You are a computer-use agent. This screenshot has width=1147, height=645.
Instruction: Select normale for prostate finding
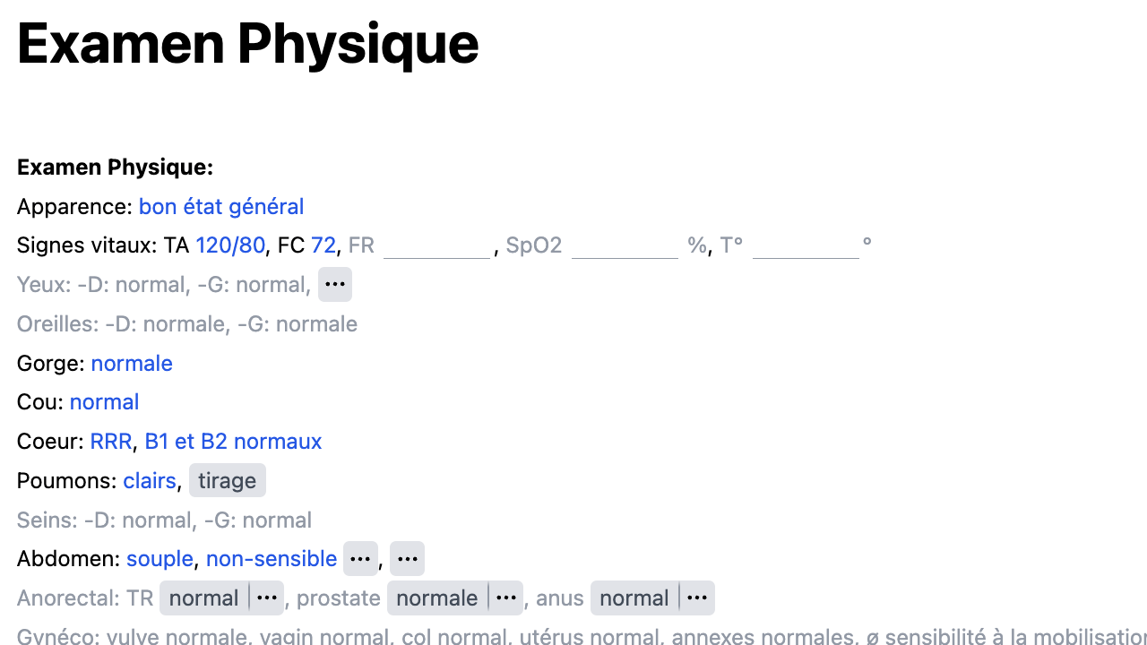[x=436, y=598]
